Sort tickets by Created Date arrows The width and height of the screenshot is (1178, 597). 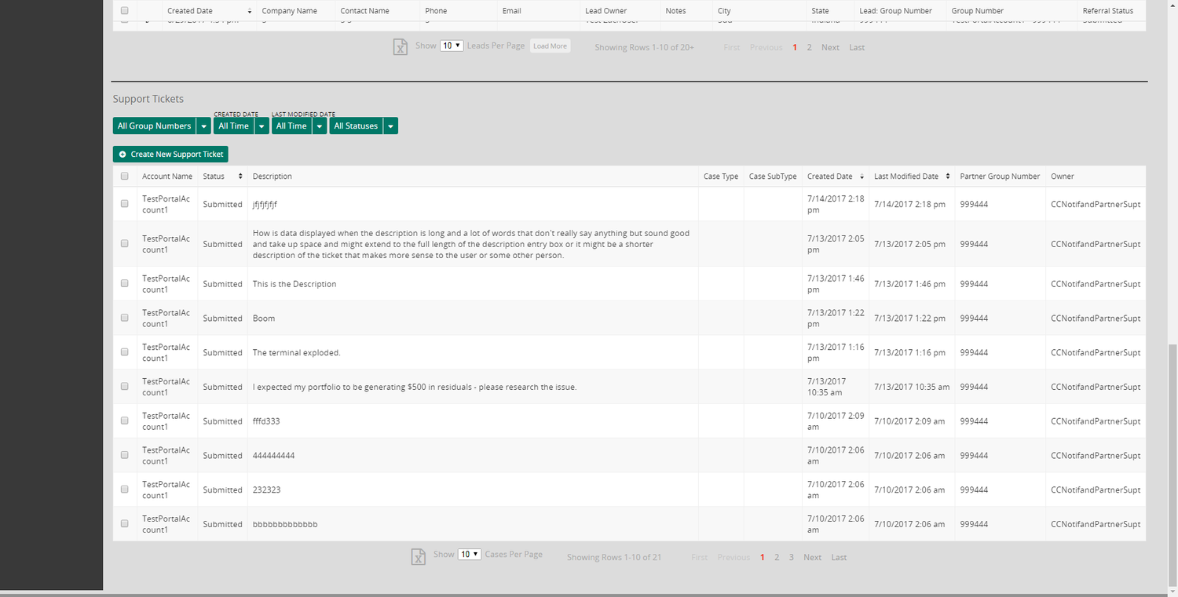click(862, 177)
